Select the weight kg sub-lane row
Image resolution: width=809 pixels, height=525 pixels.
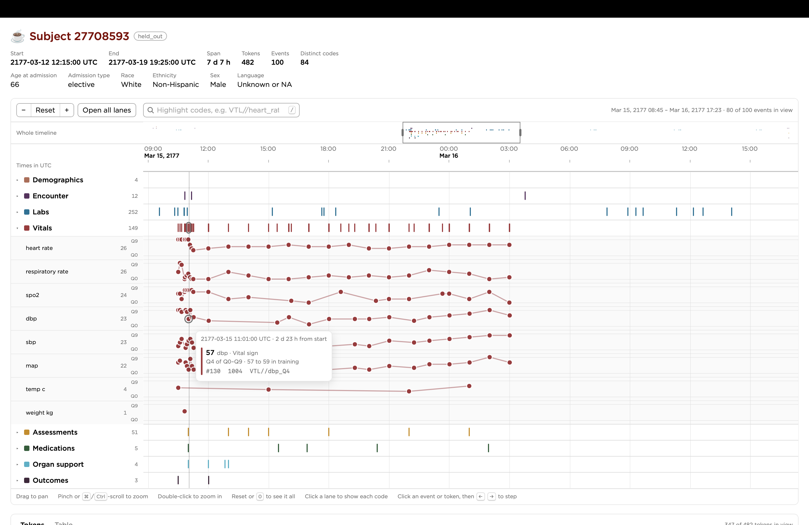[x=77, y=412]
